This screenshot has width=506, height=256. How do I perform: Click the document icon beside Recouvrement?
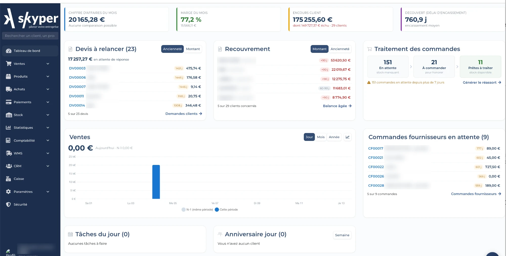point(220,49)
